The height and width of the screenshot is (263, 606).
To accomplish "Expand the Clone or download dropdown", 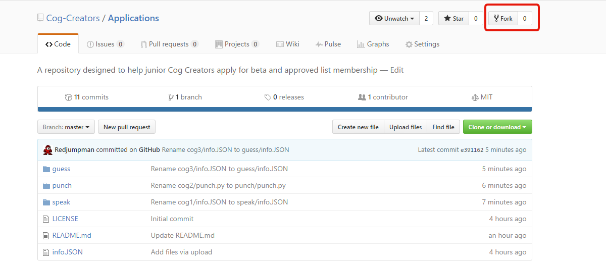I will [x=497, y=127].
